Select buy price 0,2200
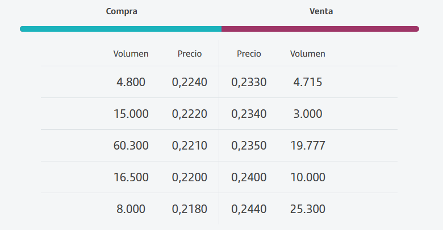Viewport: 443px width, 230px height. pyautogui.click(x=190, y=177)
